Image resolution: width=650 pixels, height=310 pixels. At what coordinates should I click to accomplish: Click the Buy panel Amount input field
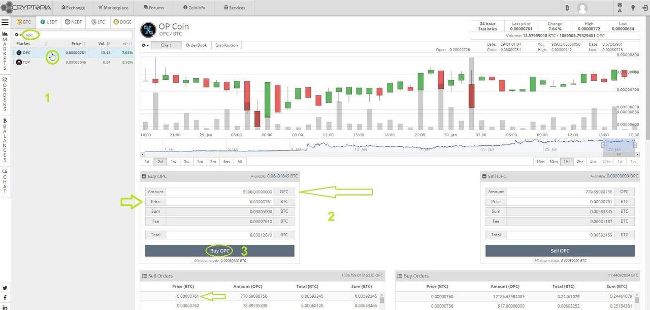220,192
